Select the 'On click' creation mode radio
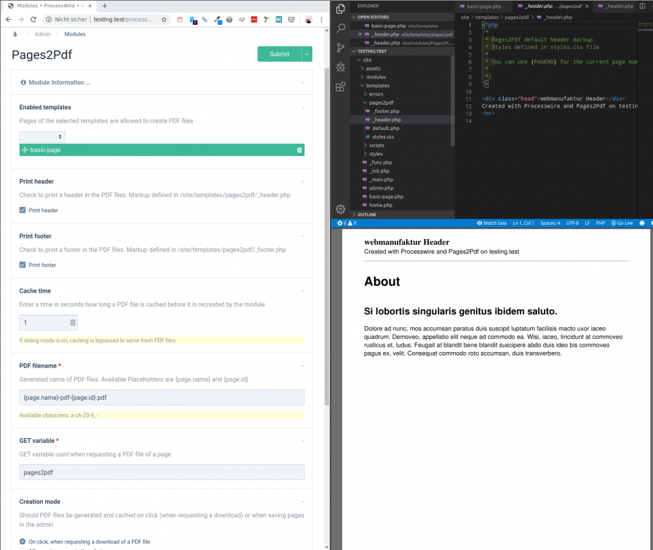This screenshot has height=550, width=653. (23, 542)
